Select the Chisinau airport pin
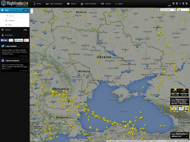The height and width of the screenshot is (142, 190). tap(87, 77)
